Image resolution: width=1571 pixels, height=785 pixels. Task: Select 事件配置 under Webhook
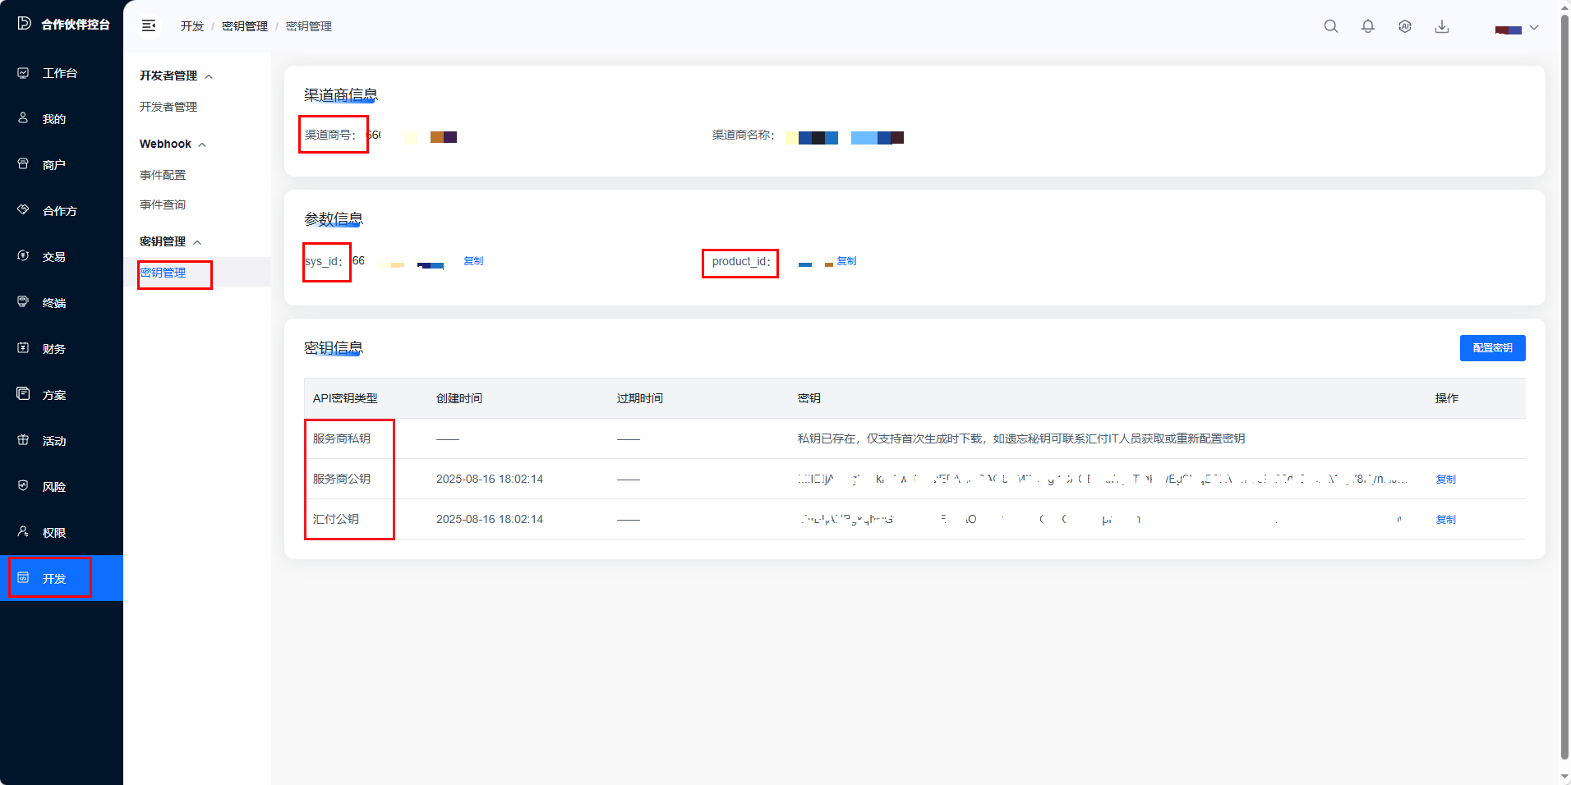click(x=163, y=175)
